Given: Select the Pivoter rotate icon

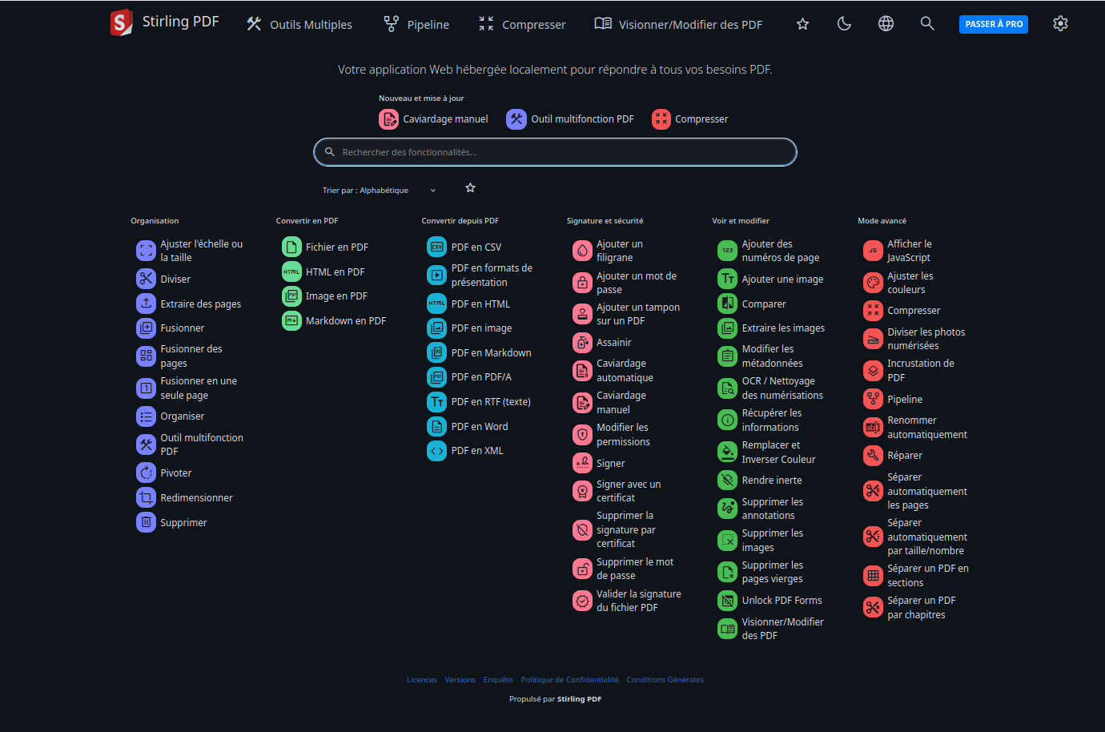Looking at the screenshot, I should pos(146,473).
